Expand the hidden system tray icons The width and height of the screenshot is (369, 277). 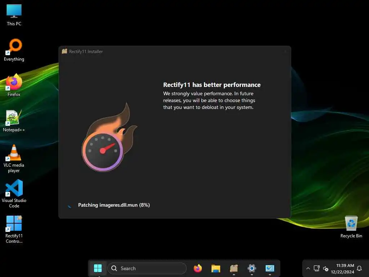[x=308, y=268]
